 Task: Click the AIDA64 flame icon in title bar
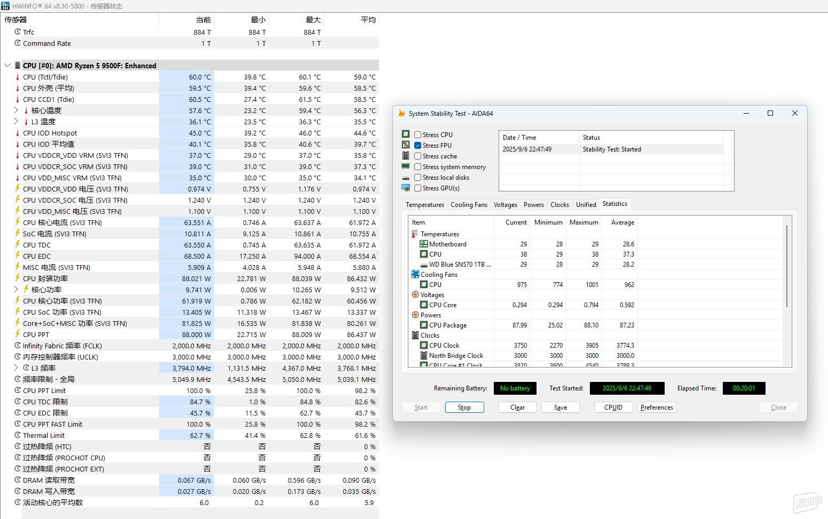point(401,114)
